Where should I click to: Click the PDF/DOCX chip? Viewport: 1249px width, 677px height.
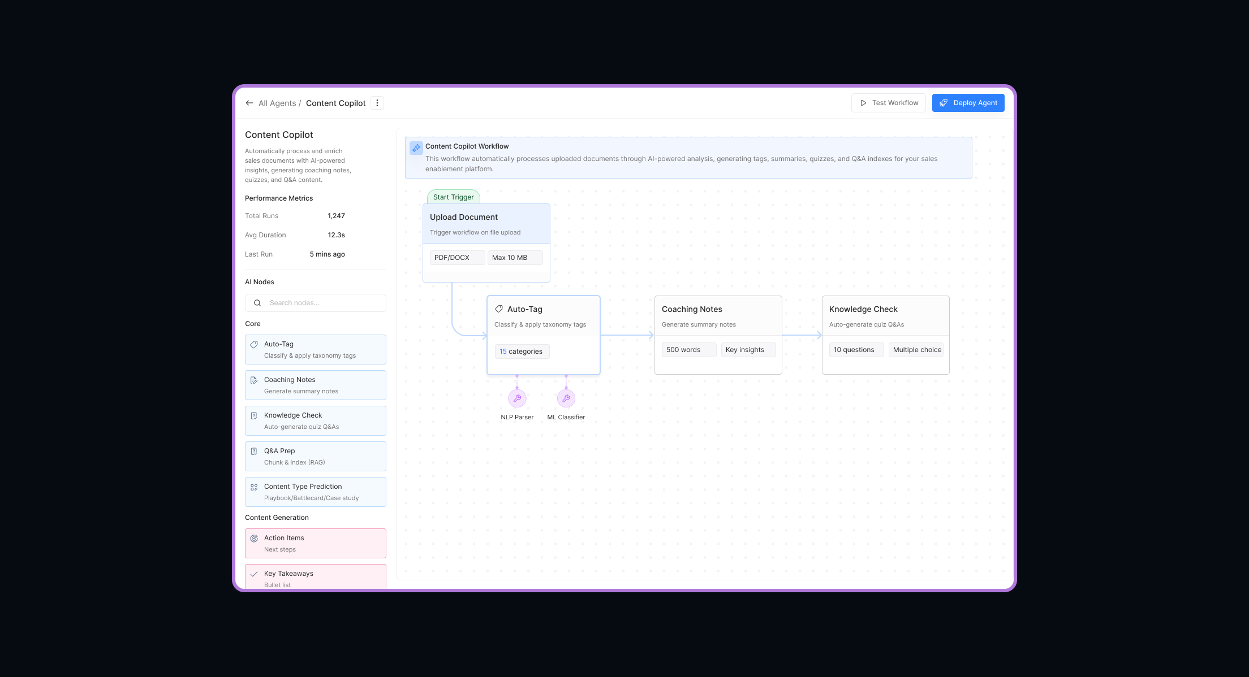tap(457, 258)
